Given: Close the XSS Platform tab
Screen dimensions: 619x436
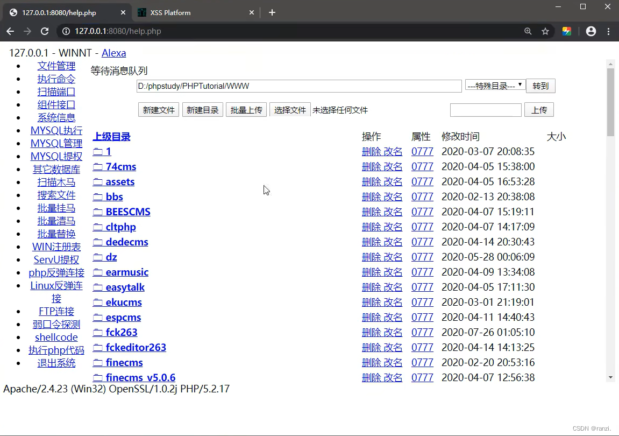Looking at the screenshot, I should [252, 12].
